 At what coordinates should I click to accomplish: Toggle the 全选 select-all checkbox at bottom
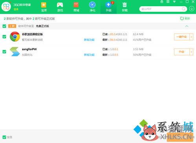(x=4, y=137)
